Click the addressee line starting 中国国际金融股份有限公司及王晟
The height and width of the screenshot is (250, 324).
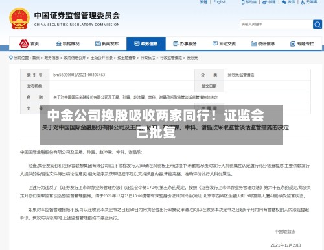pos(81,152)
